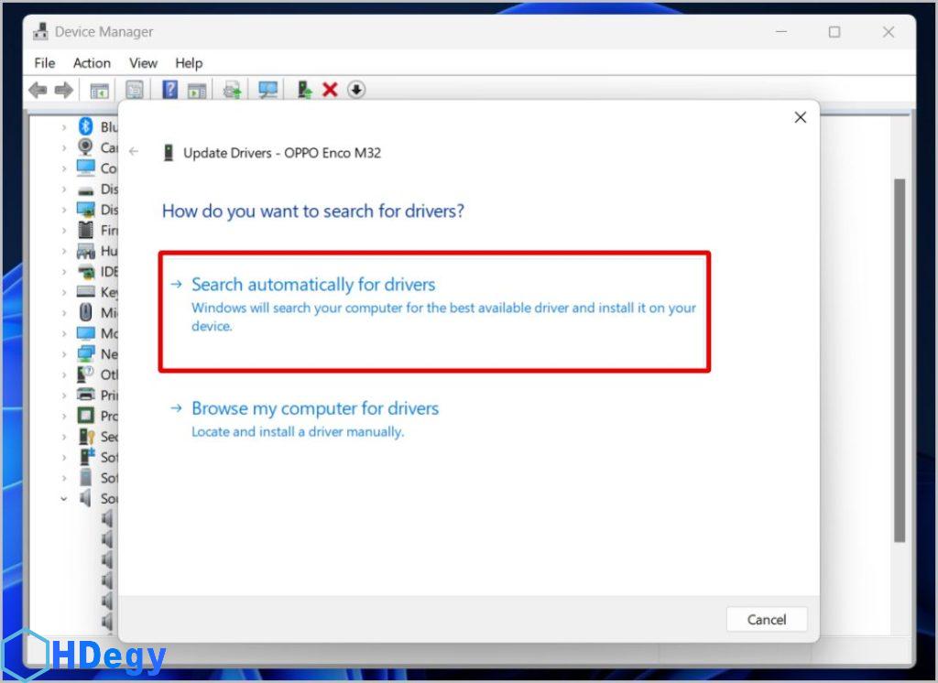The height and width of the screenshot is (683, 938).
Task: Click the Back arrow in Device Manager toolbar
Action: pos(38,90)
